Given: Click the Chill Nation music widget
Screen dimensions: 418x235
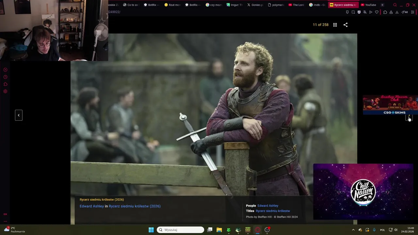Looking at the screenshot, I should 363,192.
